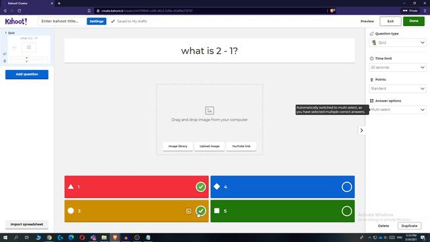This screenshot has width=430, height=242.
Task: Delete the current question
Action: click(384, 226)
